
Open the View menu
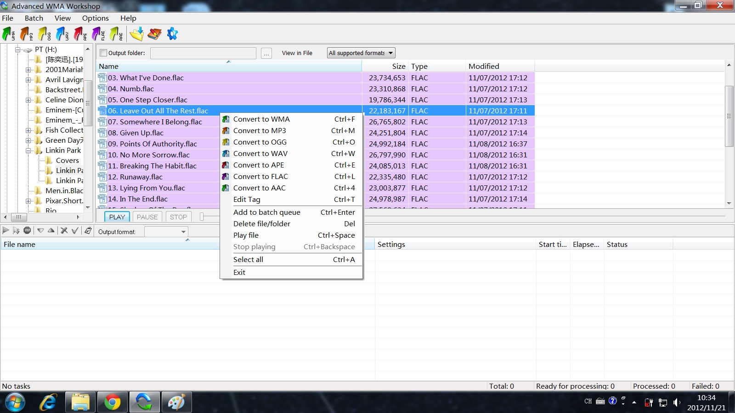coord(62,18)
